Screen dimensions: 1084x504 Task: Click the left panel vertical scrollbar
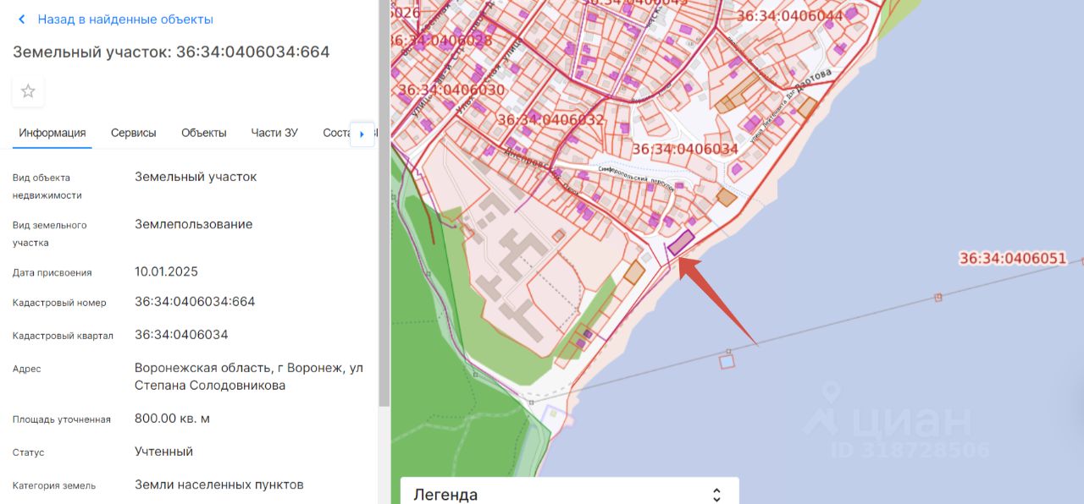click(x=384, y=203)
